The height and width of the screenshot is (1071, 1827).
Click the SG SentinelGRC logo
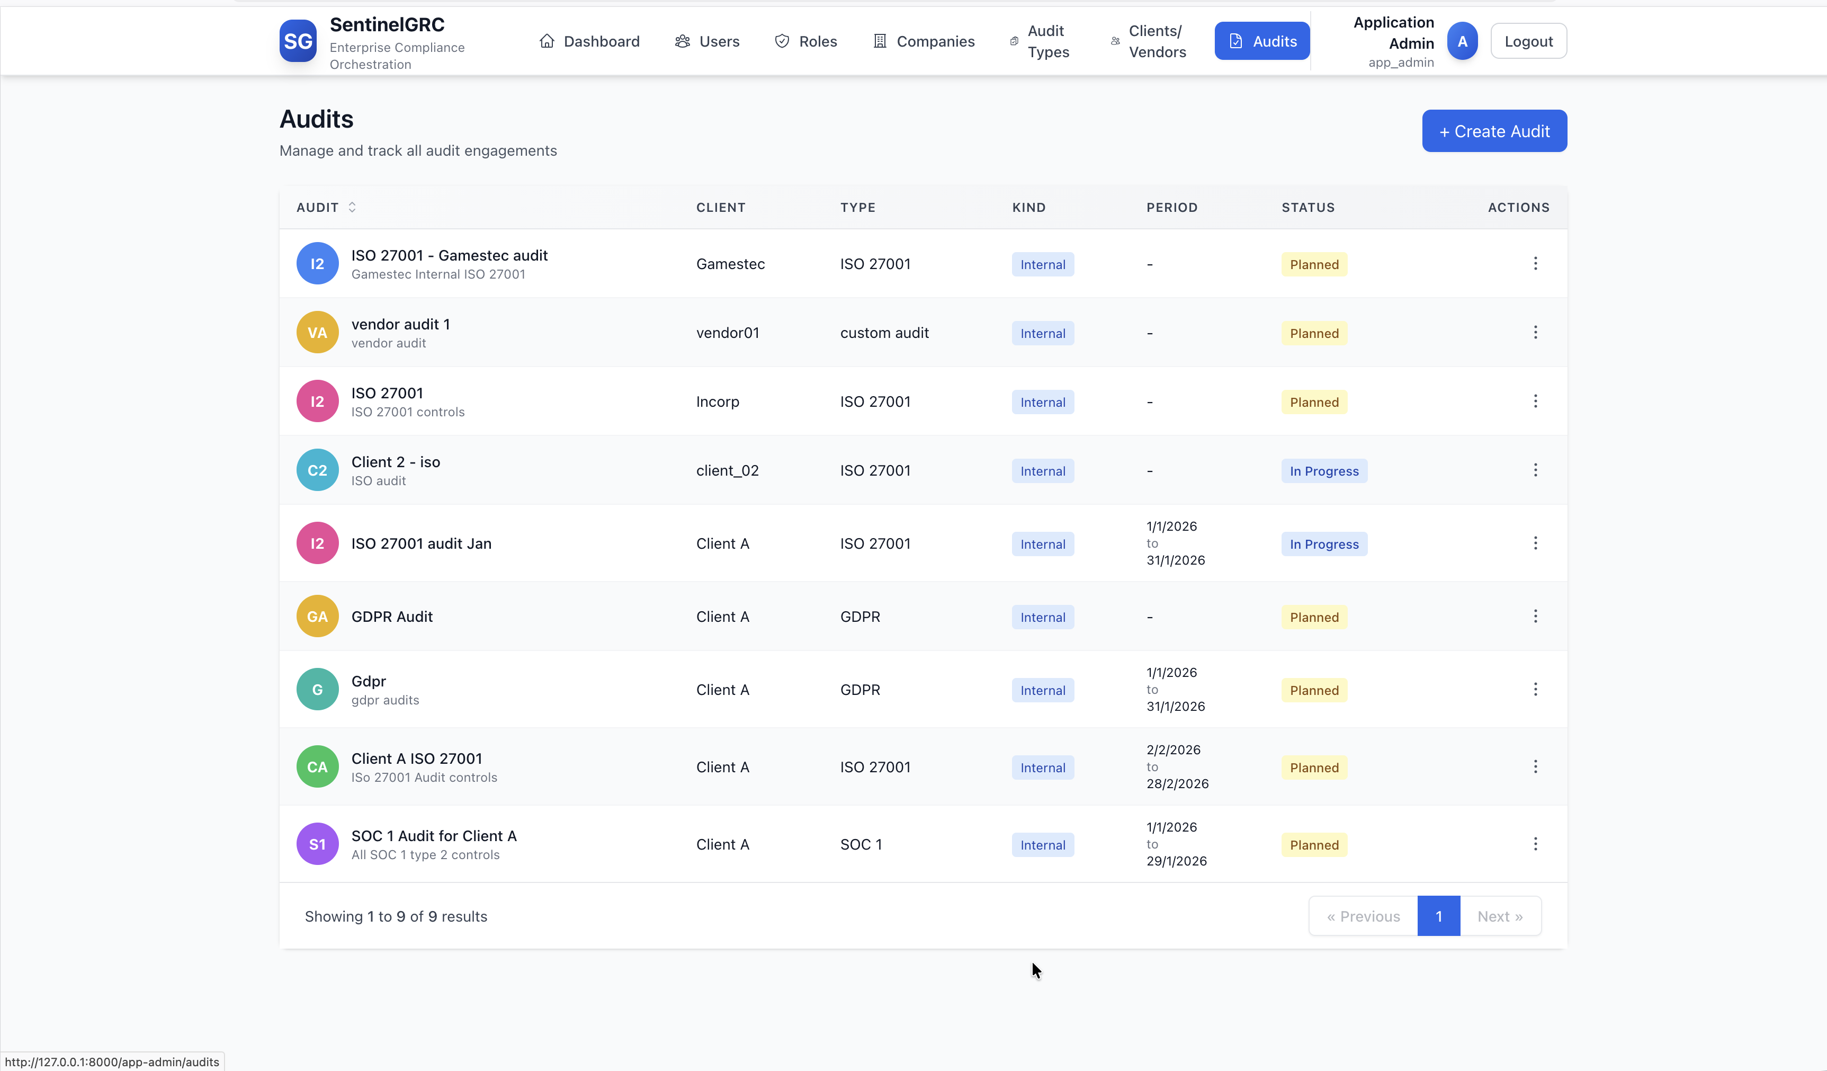(x=298, y=41)
